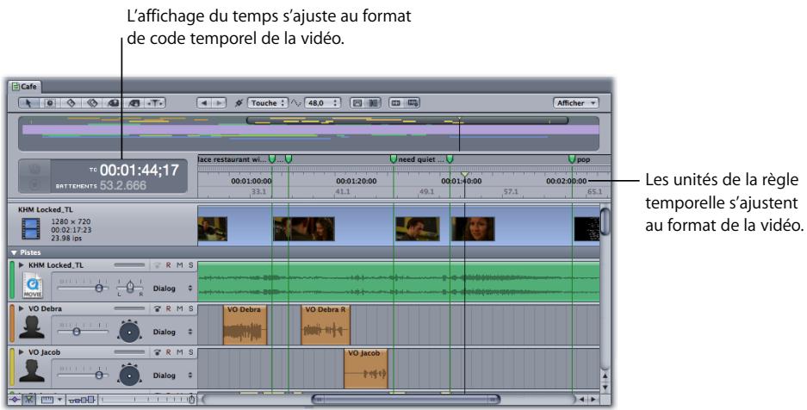Mute the KHM Locked_TL audio track
Image resolution: width=807 pixels, height=410 pixels.
(180, 265)
